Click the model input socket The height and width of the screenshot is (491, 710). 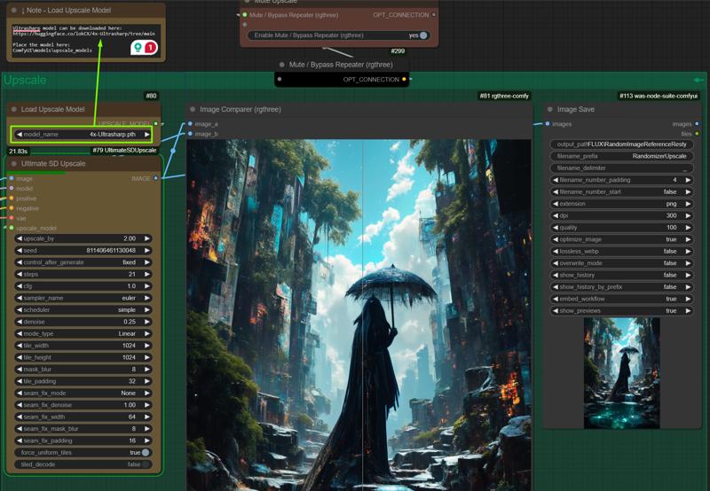(12, 188)
